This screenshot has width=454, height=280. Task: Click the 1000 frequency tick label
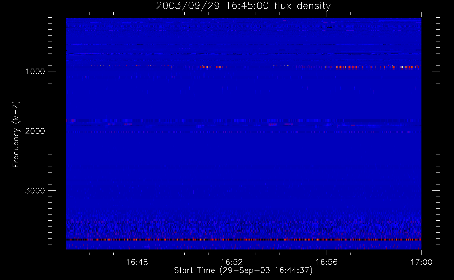point(35,71)
